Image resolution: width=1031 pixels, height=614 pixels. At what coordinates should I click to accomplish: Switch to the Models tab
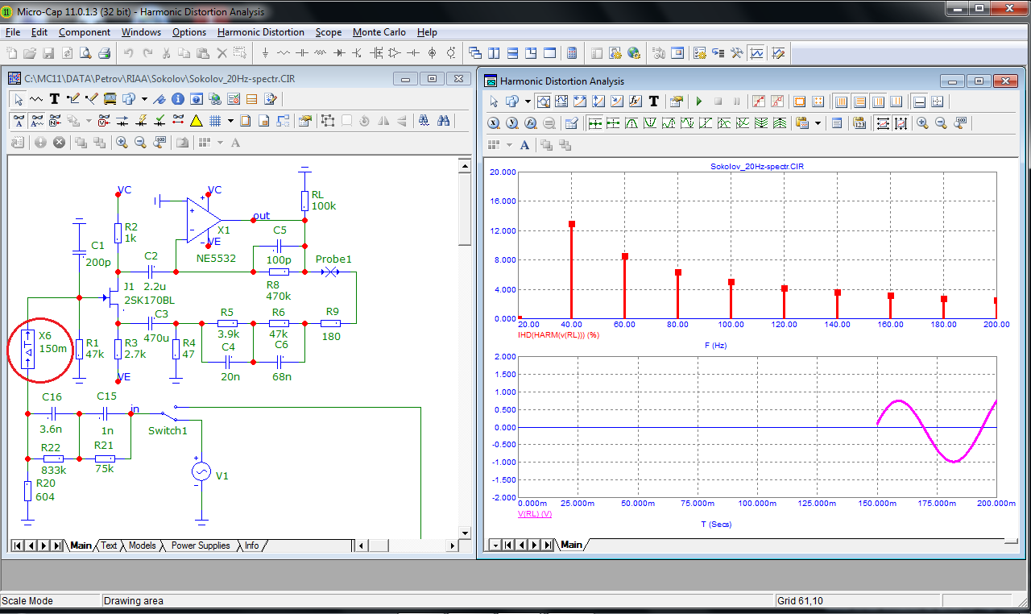[143, 546]
